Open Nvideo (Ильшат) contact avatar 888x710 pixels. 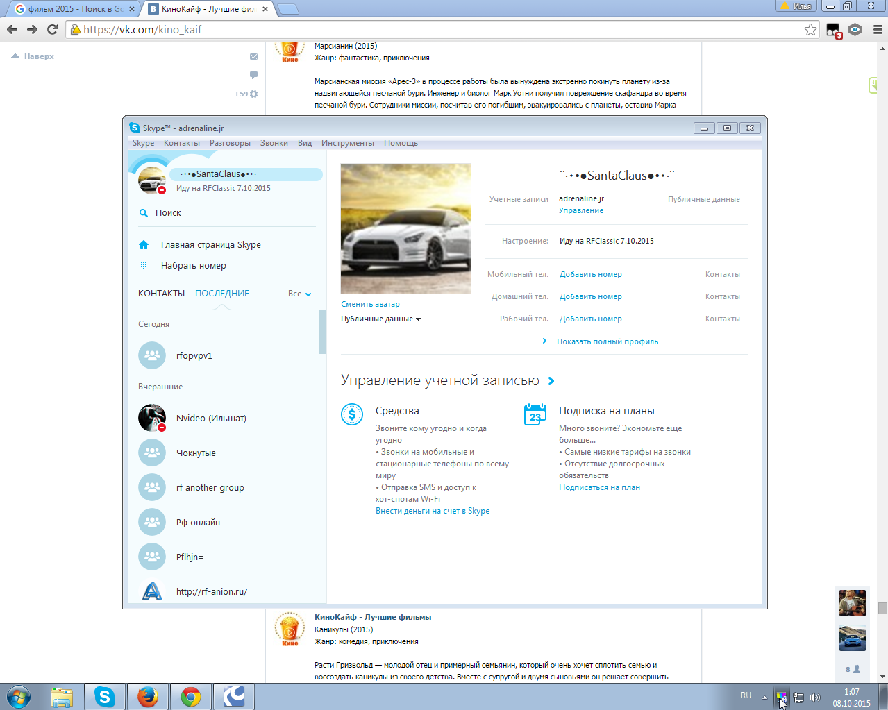[152, 418]
